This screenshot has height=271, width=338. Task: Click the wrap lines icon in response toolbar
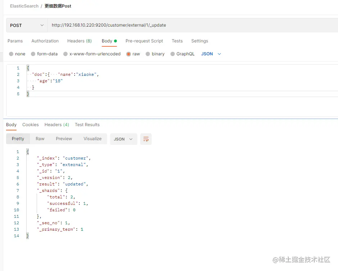[x=146, y=139]
